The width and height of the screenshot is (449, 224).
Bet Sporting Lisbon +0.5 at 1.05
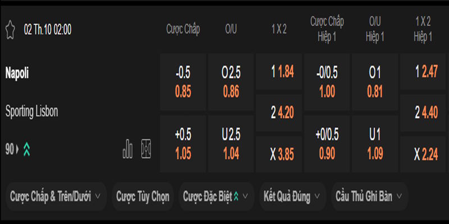tap(183, 144)
